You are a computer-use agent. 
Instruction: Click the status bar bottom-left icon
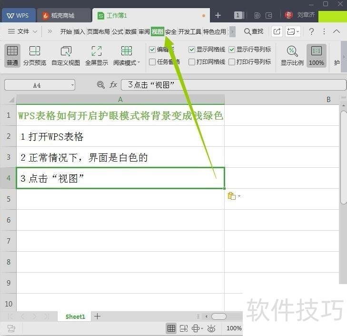11,328
